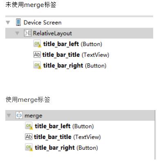Click the merge tag icon
The height and width of the screenshot is (164, 163).
click(19, 115)
